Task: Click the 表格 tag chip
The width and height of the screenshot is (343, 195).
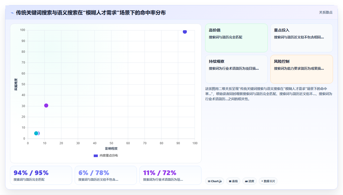Action: (233, 181)
